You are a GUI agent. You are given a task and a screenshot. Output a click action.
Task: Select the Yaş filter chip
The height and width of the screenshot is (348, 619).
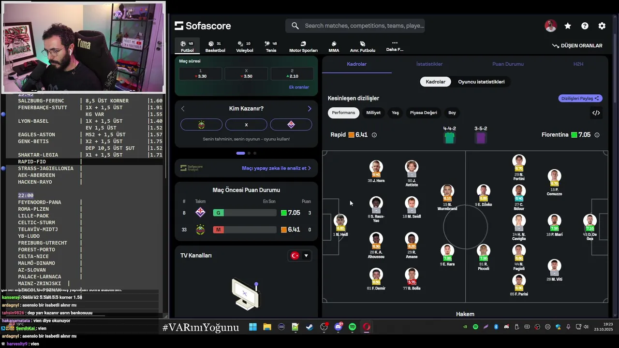pos(395,113)
